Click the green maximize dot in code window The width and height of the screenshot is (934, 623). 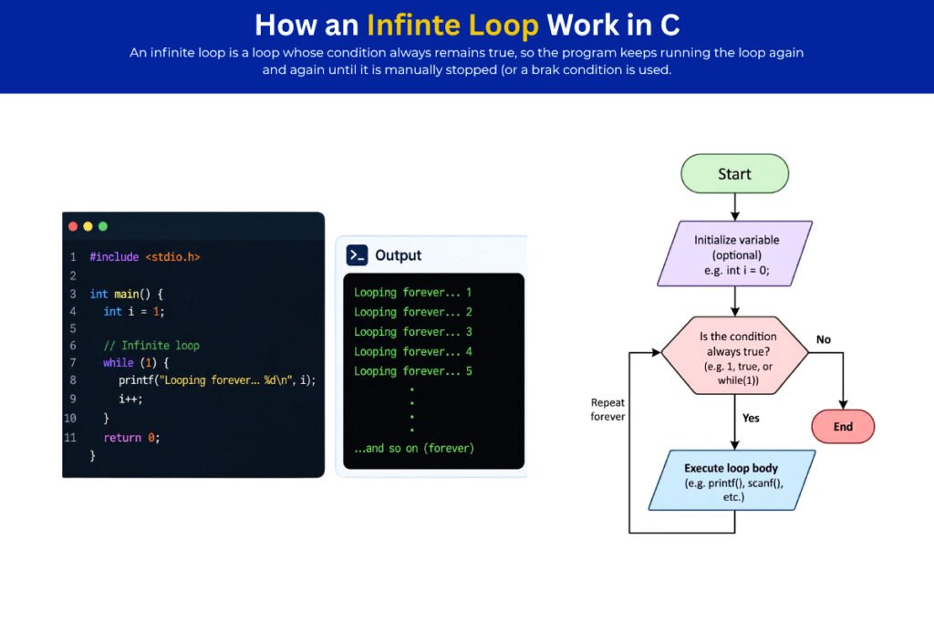tap(103, 226)
